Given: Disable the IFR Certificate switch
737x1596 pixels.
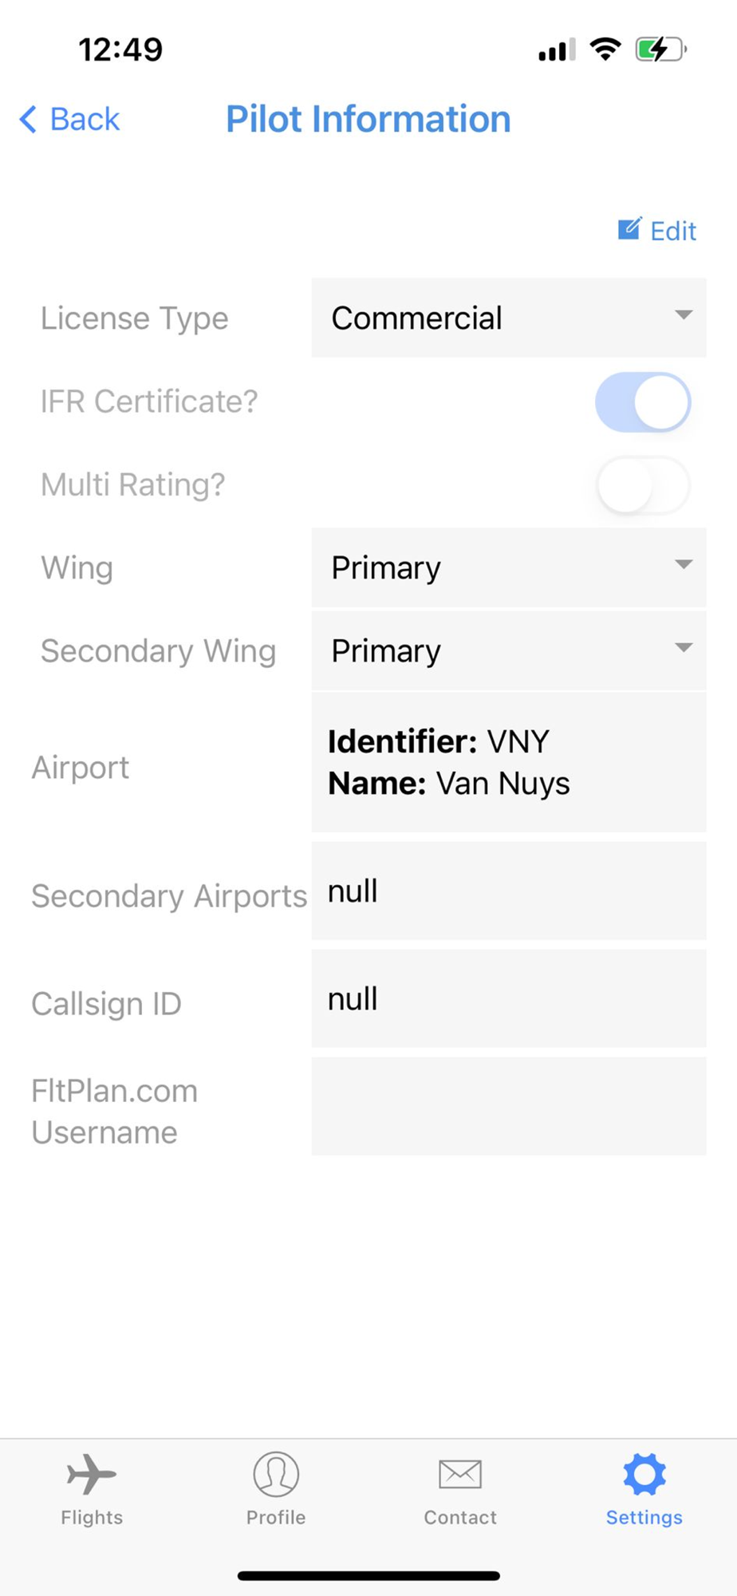Looking at the screenshot, I should click(643, 402).
